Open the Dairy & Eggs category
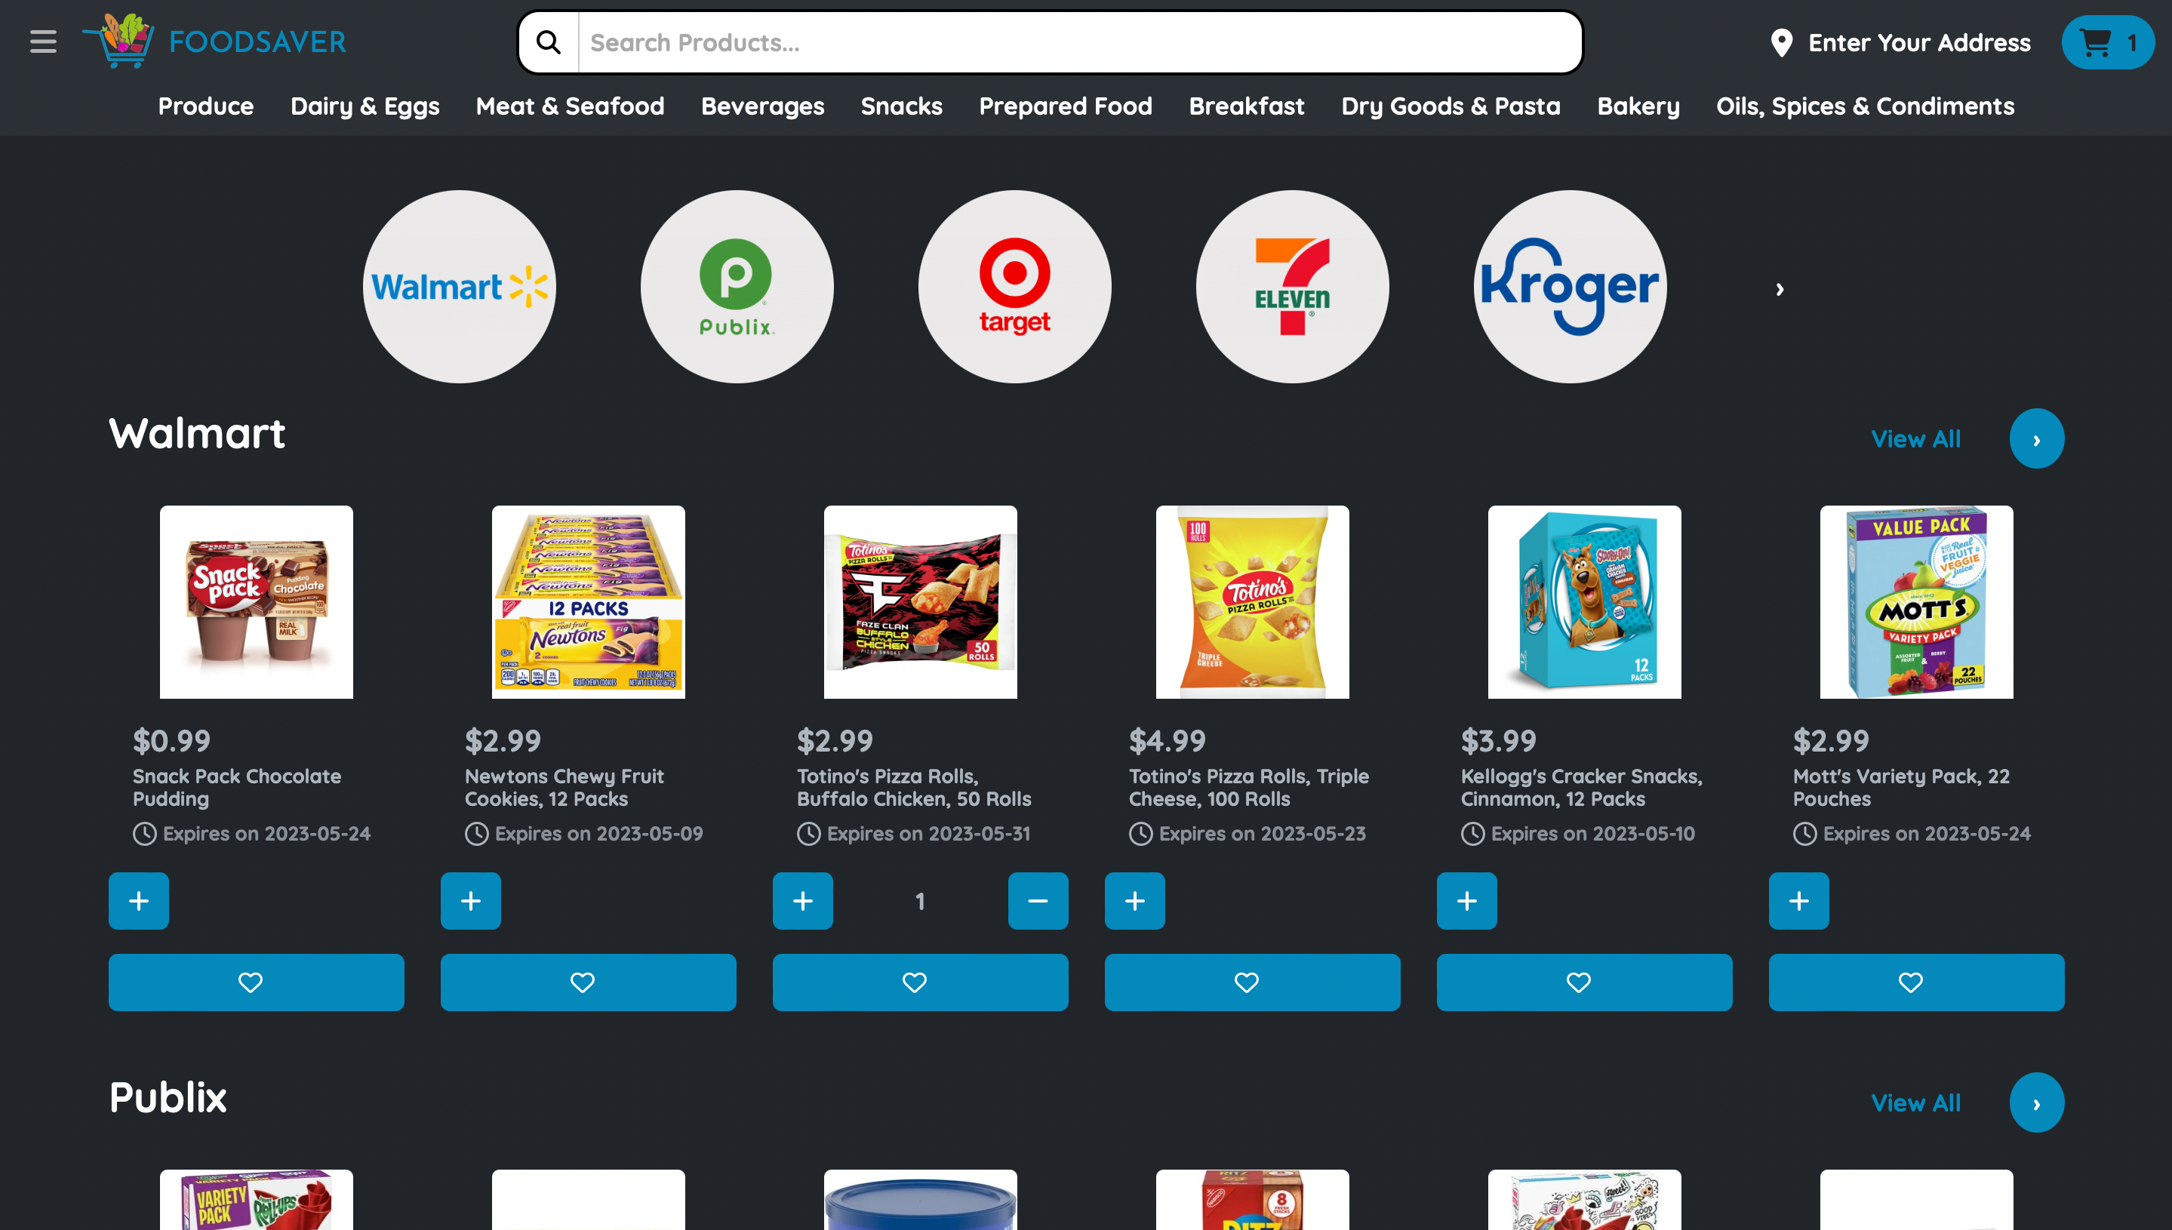 365,106
